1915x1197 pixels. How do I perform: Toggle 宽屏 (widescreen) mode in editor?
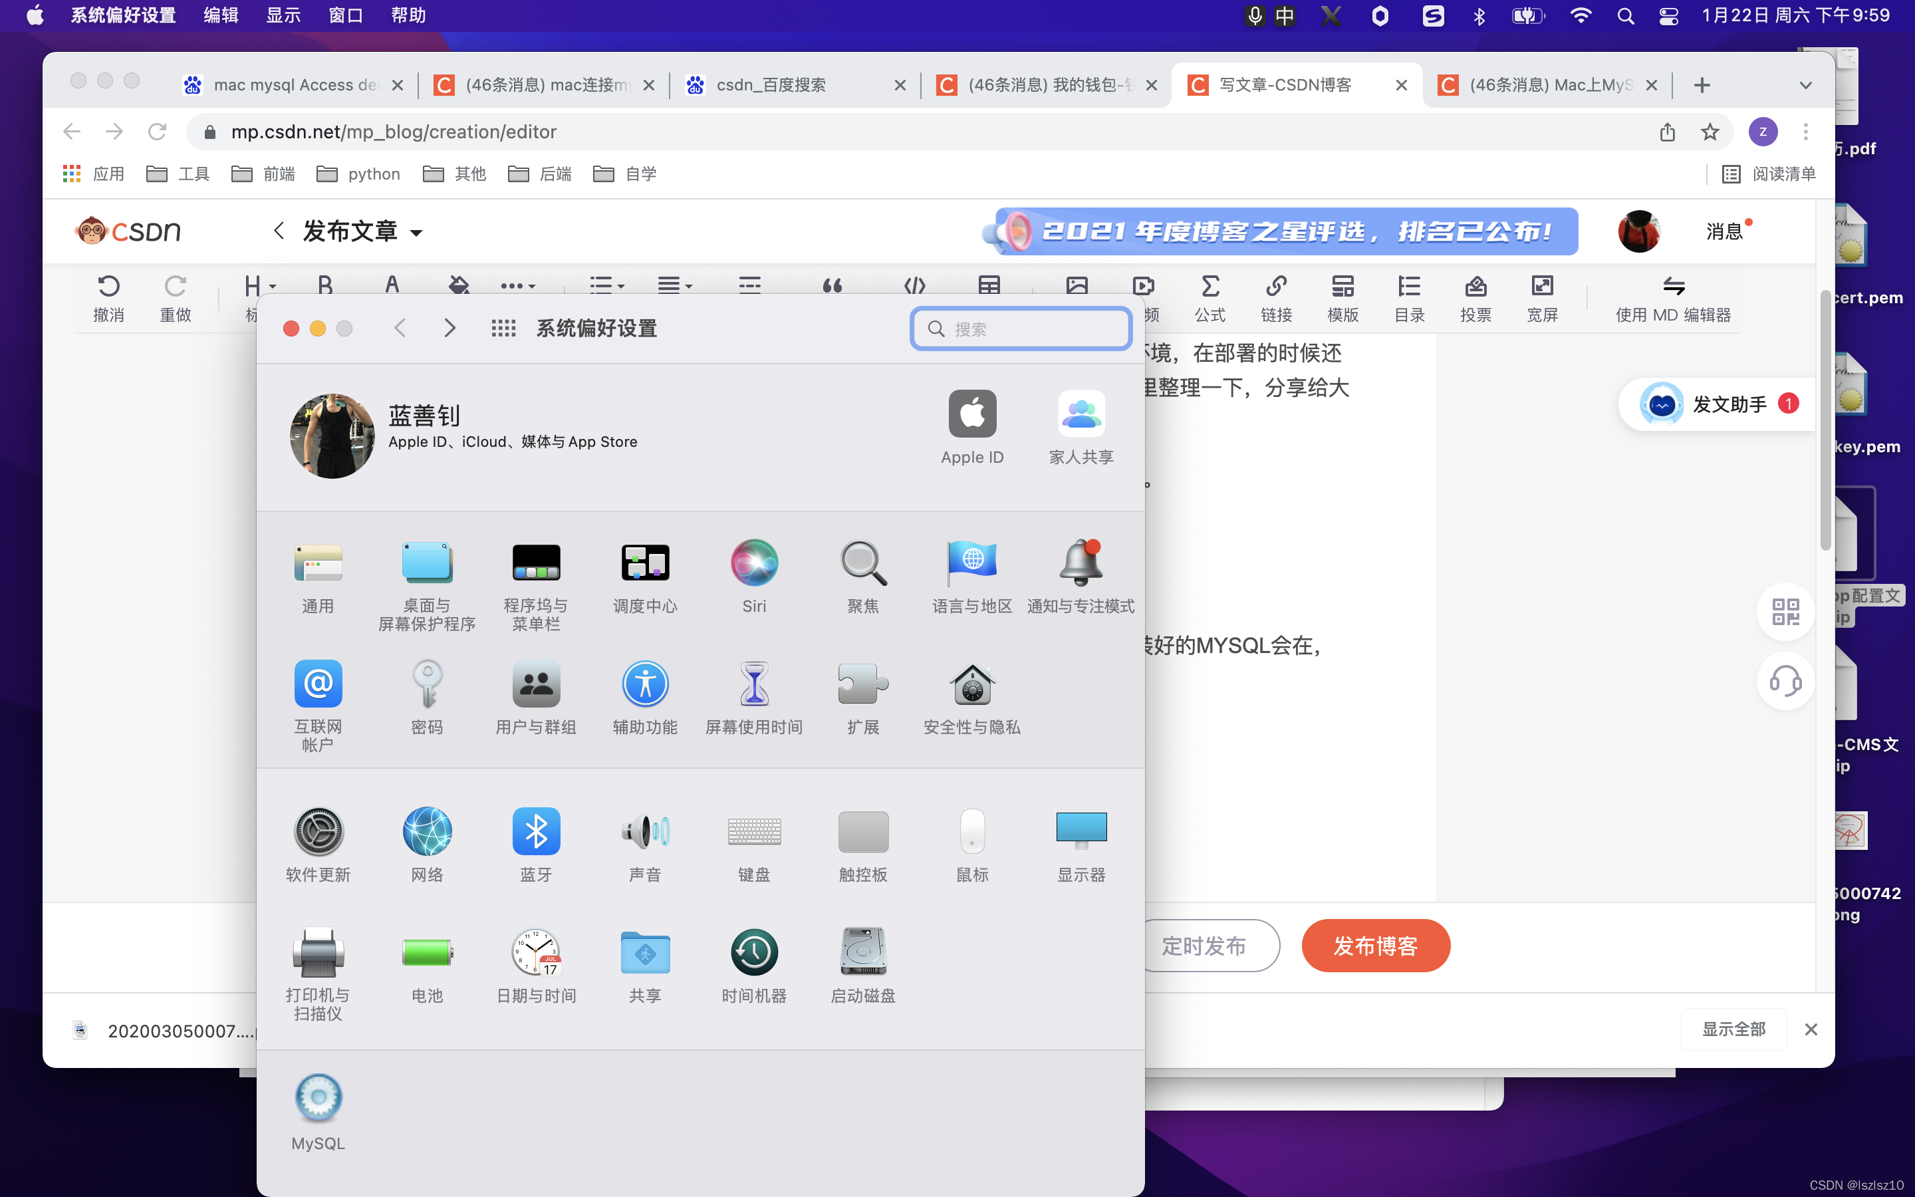tap(1542, 299)
